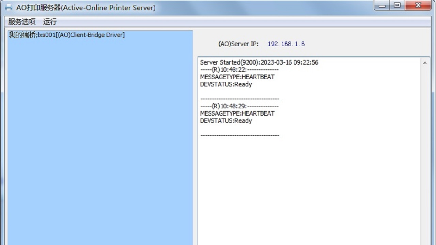Click the Server IP value 192.168.1.6
Screen dimensions: 436x245
[x=286, y=44]
